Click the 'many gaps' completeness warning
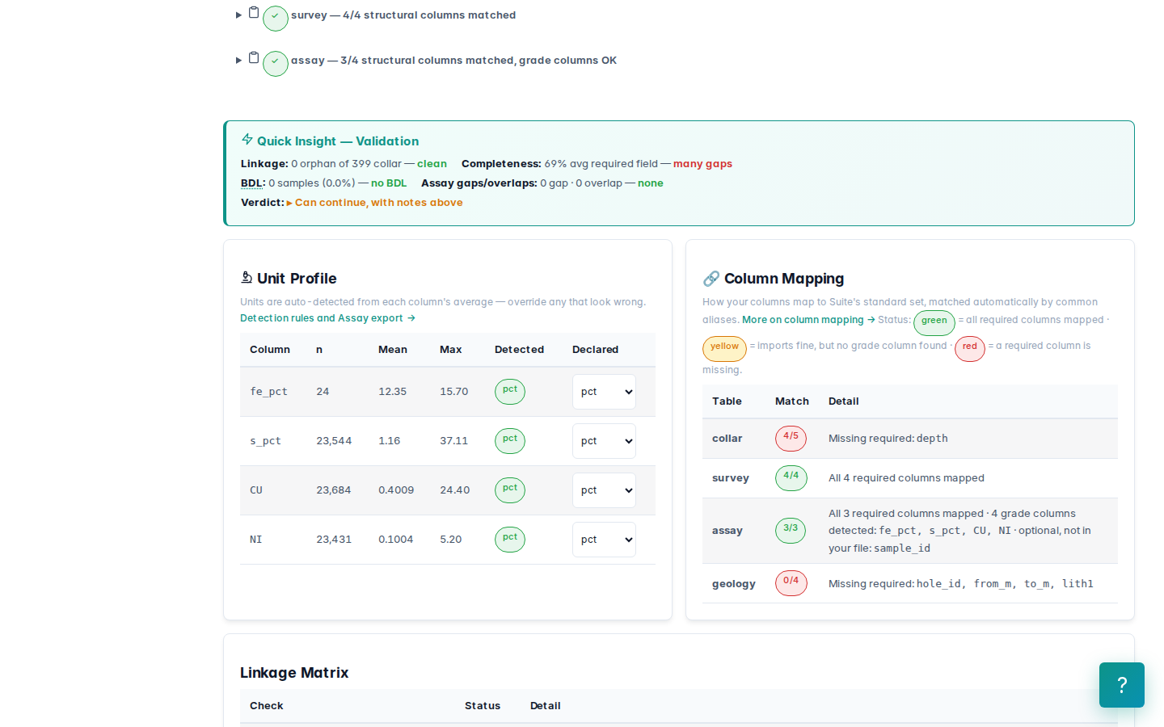This screenshot has width=1164, height=727. click(702, 164)
